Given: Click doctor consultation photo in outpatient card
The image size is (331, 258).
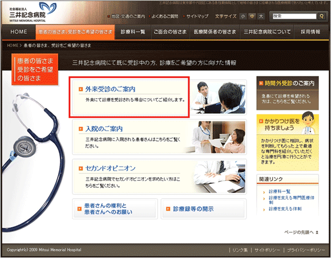Looking at the screenshot, I should 218,98.
